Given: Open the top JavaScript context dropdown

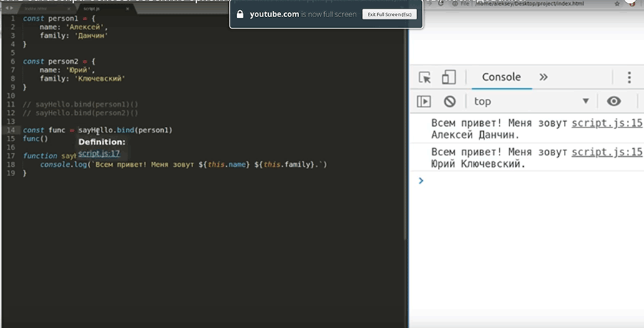Looking at the screenshot, I should tap(532, 101).
